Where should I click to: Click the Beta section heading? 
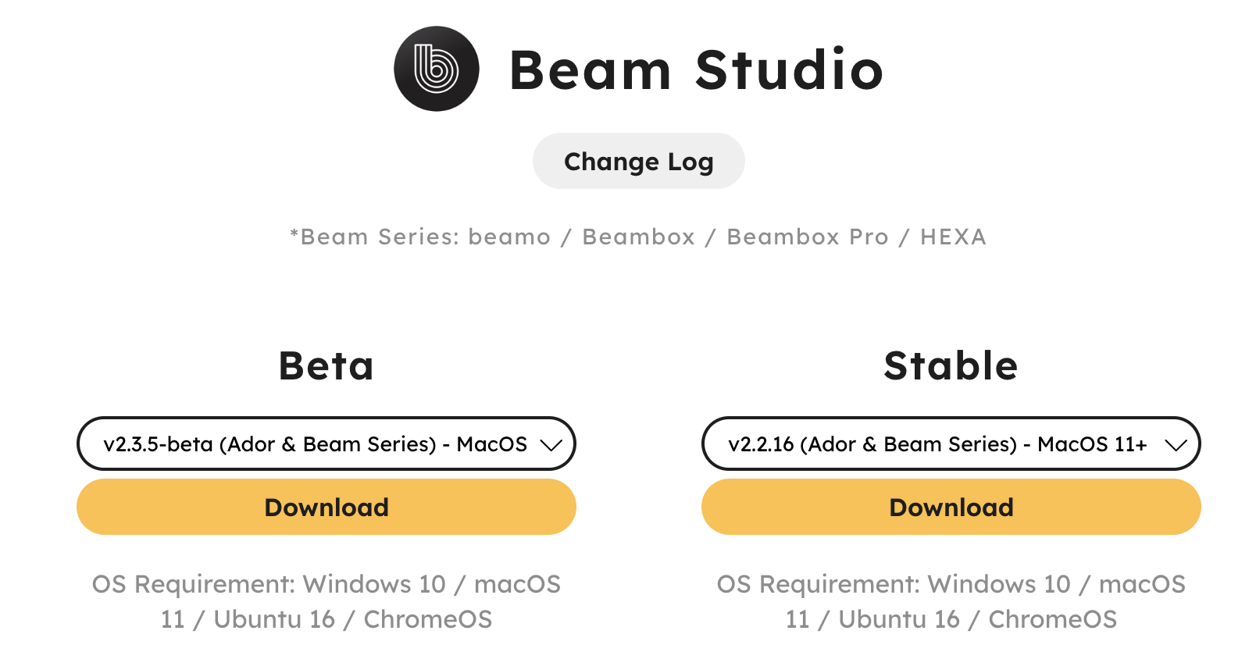[x=326, y=365]
